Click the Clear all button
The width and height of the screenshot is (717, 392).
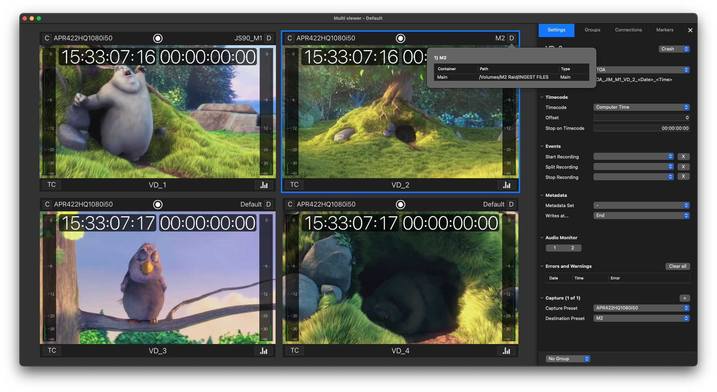677,266
